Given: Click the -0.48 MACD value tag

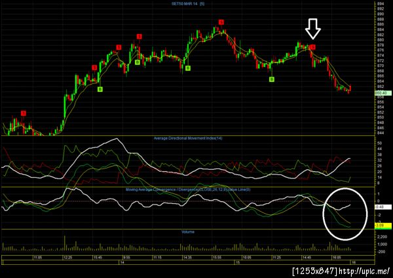Looking at the screenshot, I should (383, 207).
